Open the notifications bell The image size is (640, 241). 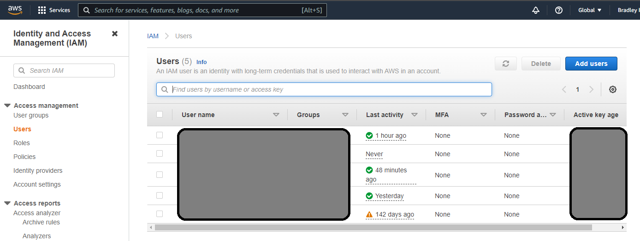(536, 10)
